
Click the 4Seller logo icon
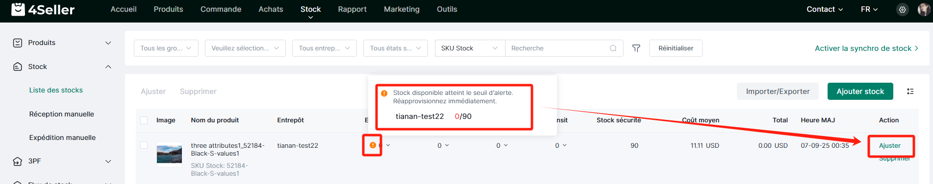point(18,9)
